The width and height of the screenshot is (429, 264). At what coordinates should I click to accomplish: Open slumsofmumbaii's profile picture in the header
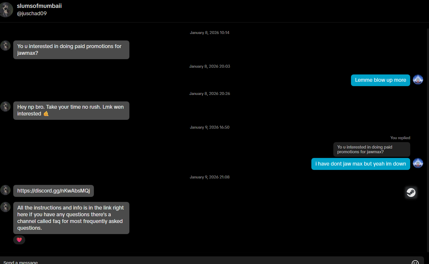6,10
